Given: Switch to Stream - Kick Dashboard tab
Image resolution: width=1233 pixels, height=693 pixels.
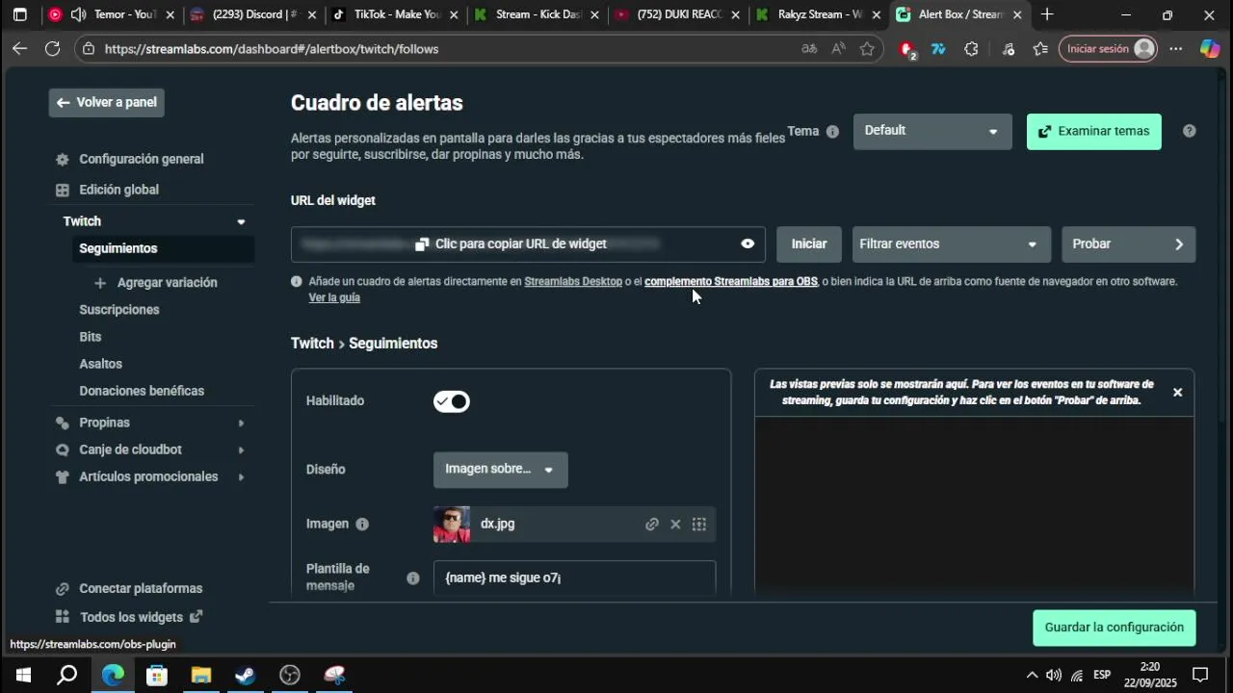Looking at the screenshot, I should point(538,14).
